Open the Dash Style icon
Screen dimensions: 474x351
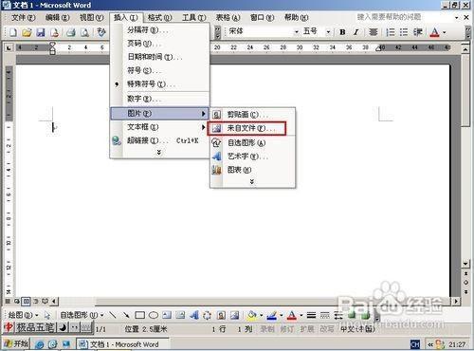click(325, 315)
